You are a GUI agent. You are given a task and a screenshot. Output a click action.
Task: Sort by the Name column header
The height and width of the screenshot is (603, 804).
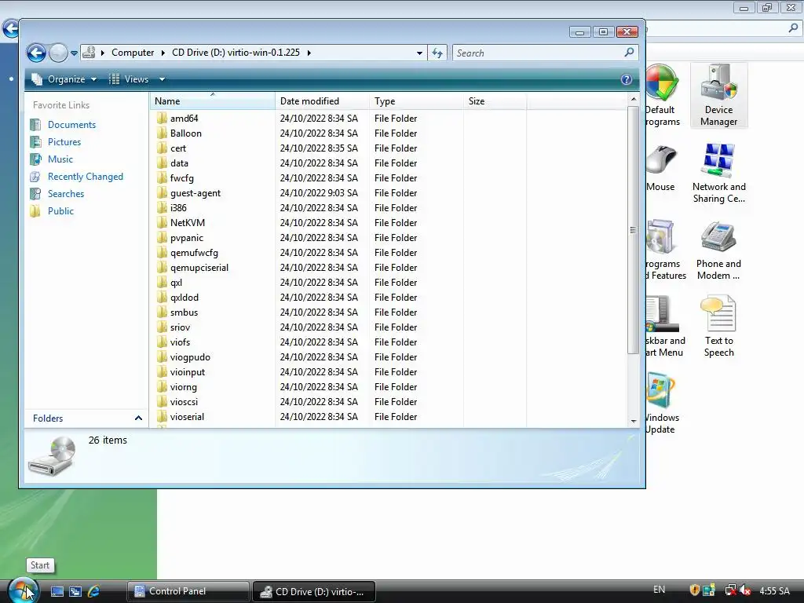pyautogui.click(x=212, y=101)
